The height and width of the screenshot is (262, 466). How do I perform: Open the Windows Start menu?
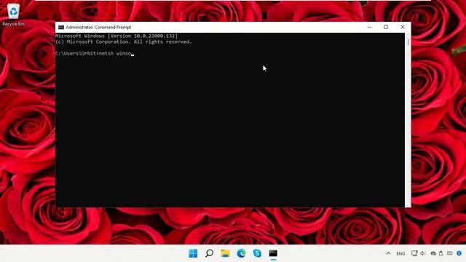pos(193,253)
